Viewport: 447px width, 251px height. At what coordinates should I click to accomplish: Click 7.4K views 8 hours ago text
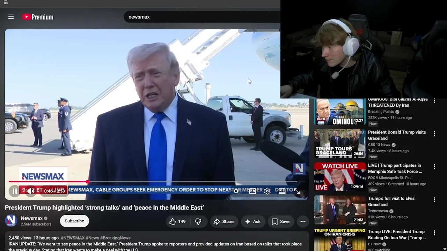click(388, 151)
